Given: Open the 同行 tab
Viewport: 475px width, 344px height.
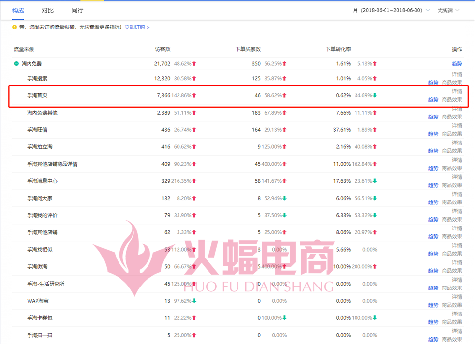Looking at the screenshot, I should [77, 10].
